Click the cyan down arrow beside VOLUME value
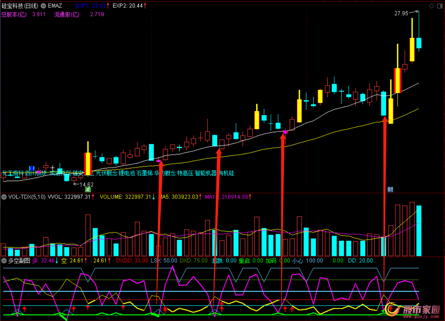The image size is (445, 321). pyautogui.click(x=154, y=197)
